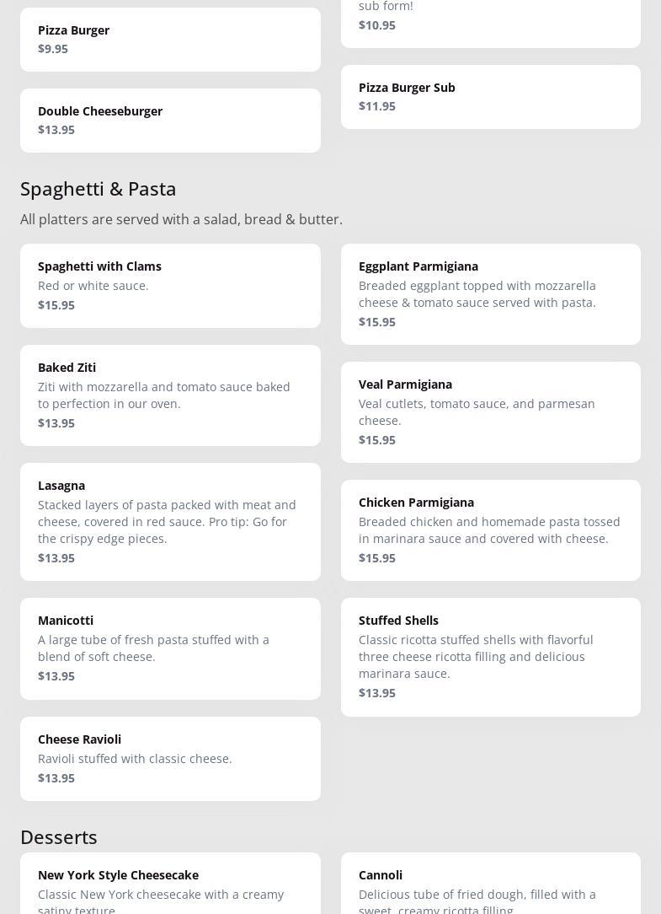Select the Stuffed Shells dish
Screen dimensions: 661x914
pos(490,657)
